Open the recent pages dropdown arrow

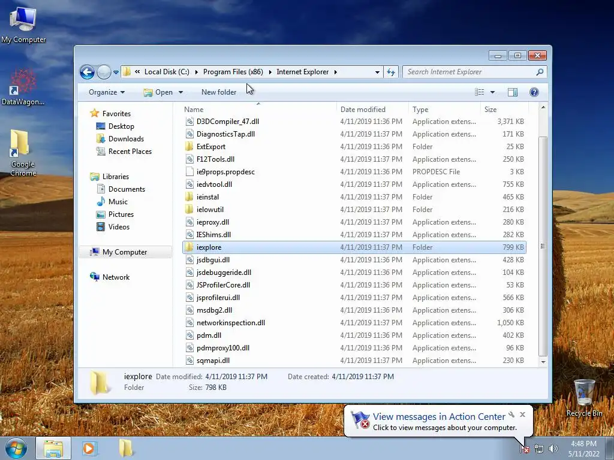[x=116, y=72]
